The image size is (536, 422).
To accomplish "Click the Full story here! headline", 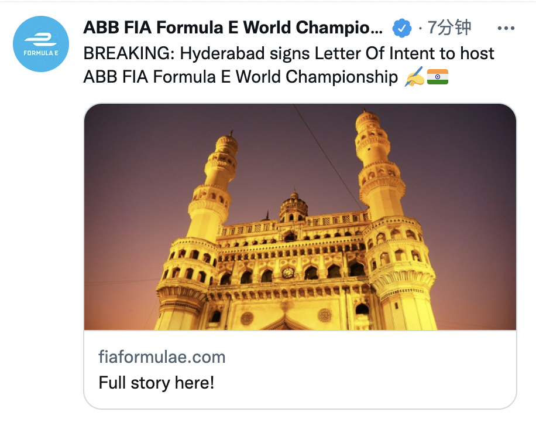I will [156, 383].
